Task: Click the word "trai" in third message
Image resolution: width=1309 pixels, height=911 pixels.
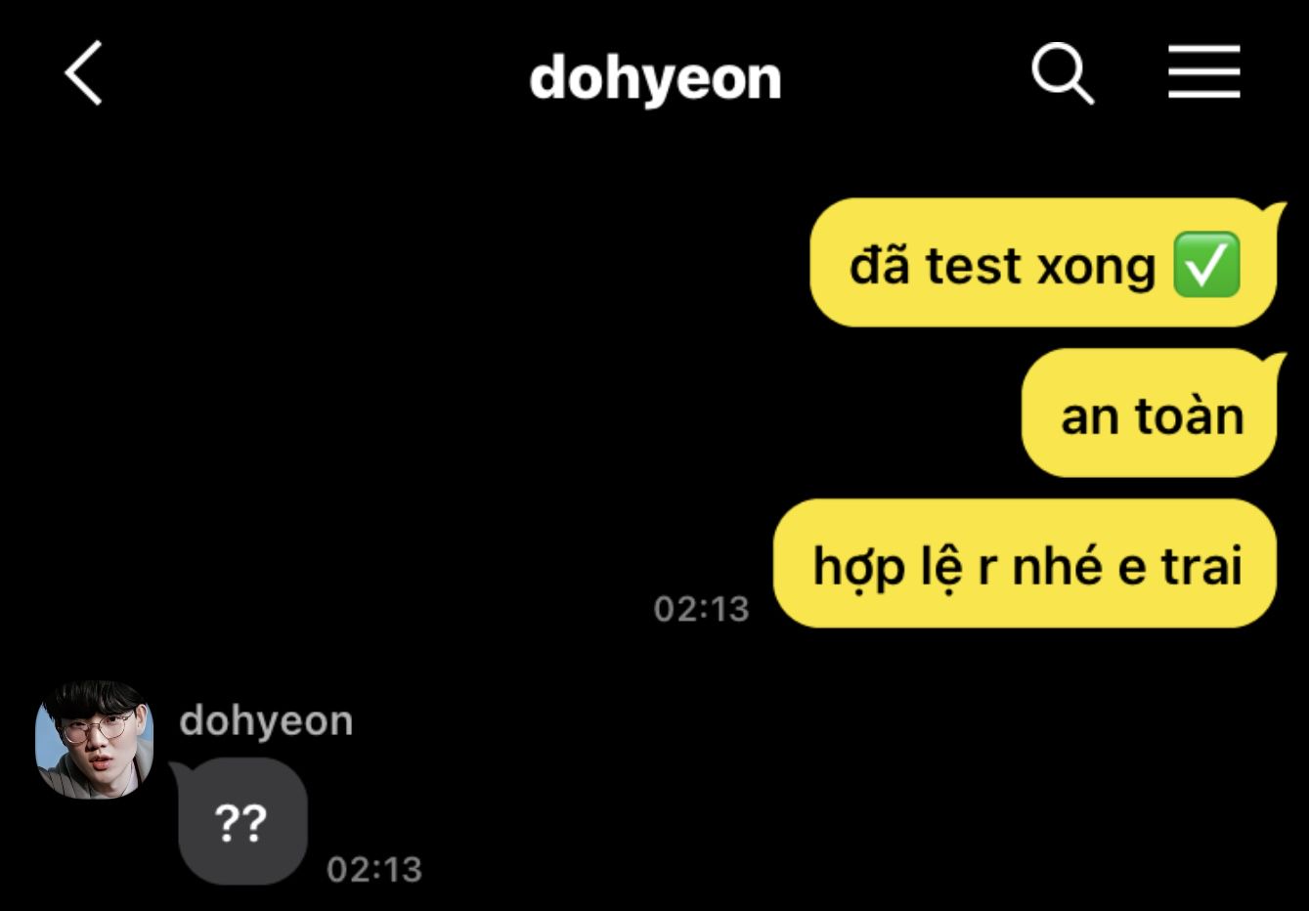Action: click(1201, 565)
